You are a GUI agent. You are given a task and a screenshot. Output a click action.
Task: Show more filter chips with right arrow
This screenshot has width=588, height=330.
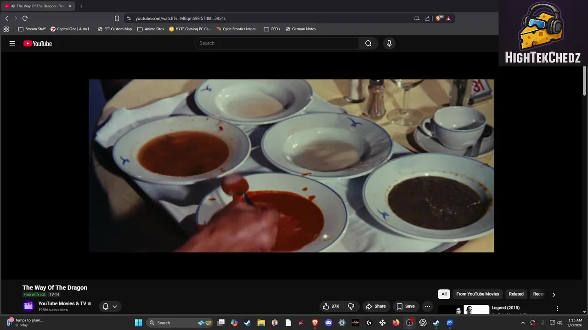pyautogui.click(x=554, y=295)
